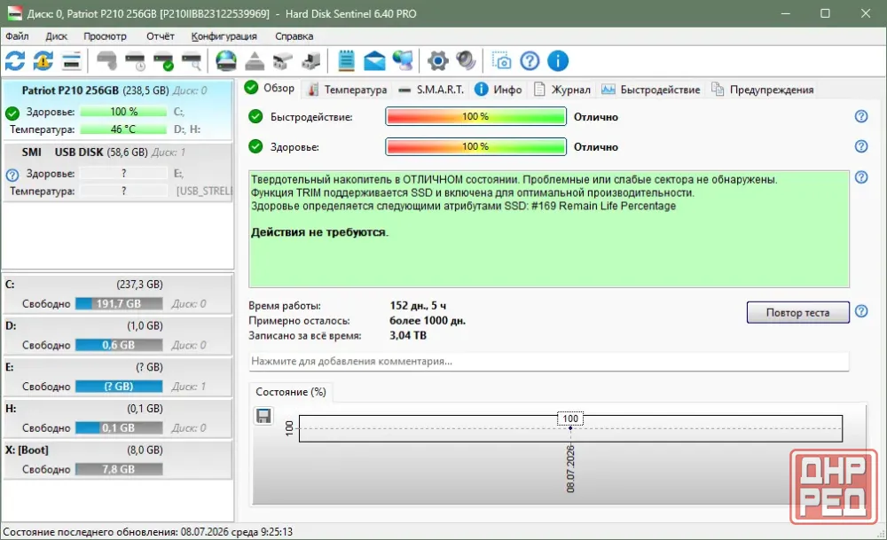Click the C: free space 191,7 GB bar
887x540 pixels.
119,303
